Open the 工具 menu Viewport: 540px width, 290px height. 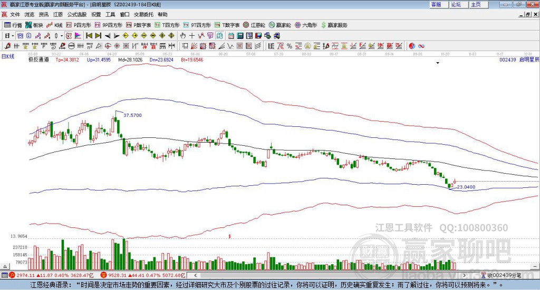[x=110, y=14]
